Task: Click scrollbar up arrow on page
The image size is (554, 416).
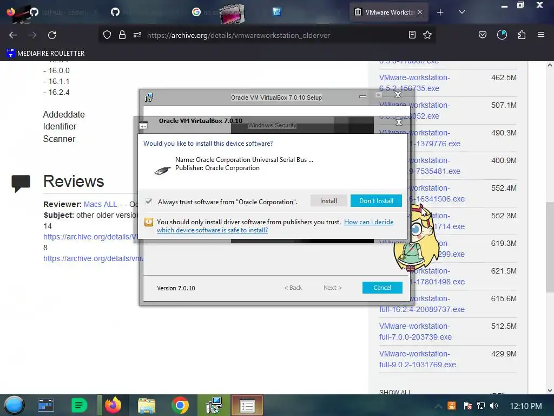Action: coord(550,65)
